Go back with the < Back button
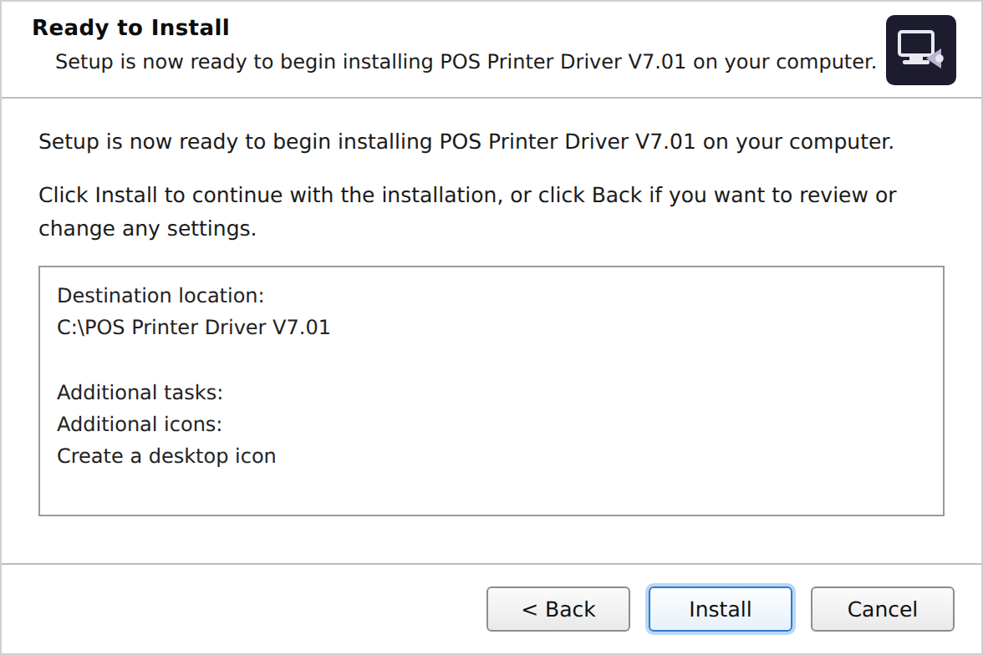This screenshot has width=983, height=655. click(x=558, y=608)
